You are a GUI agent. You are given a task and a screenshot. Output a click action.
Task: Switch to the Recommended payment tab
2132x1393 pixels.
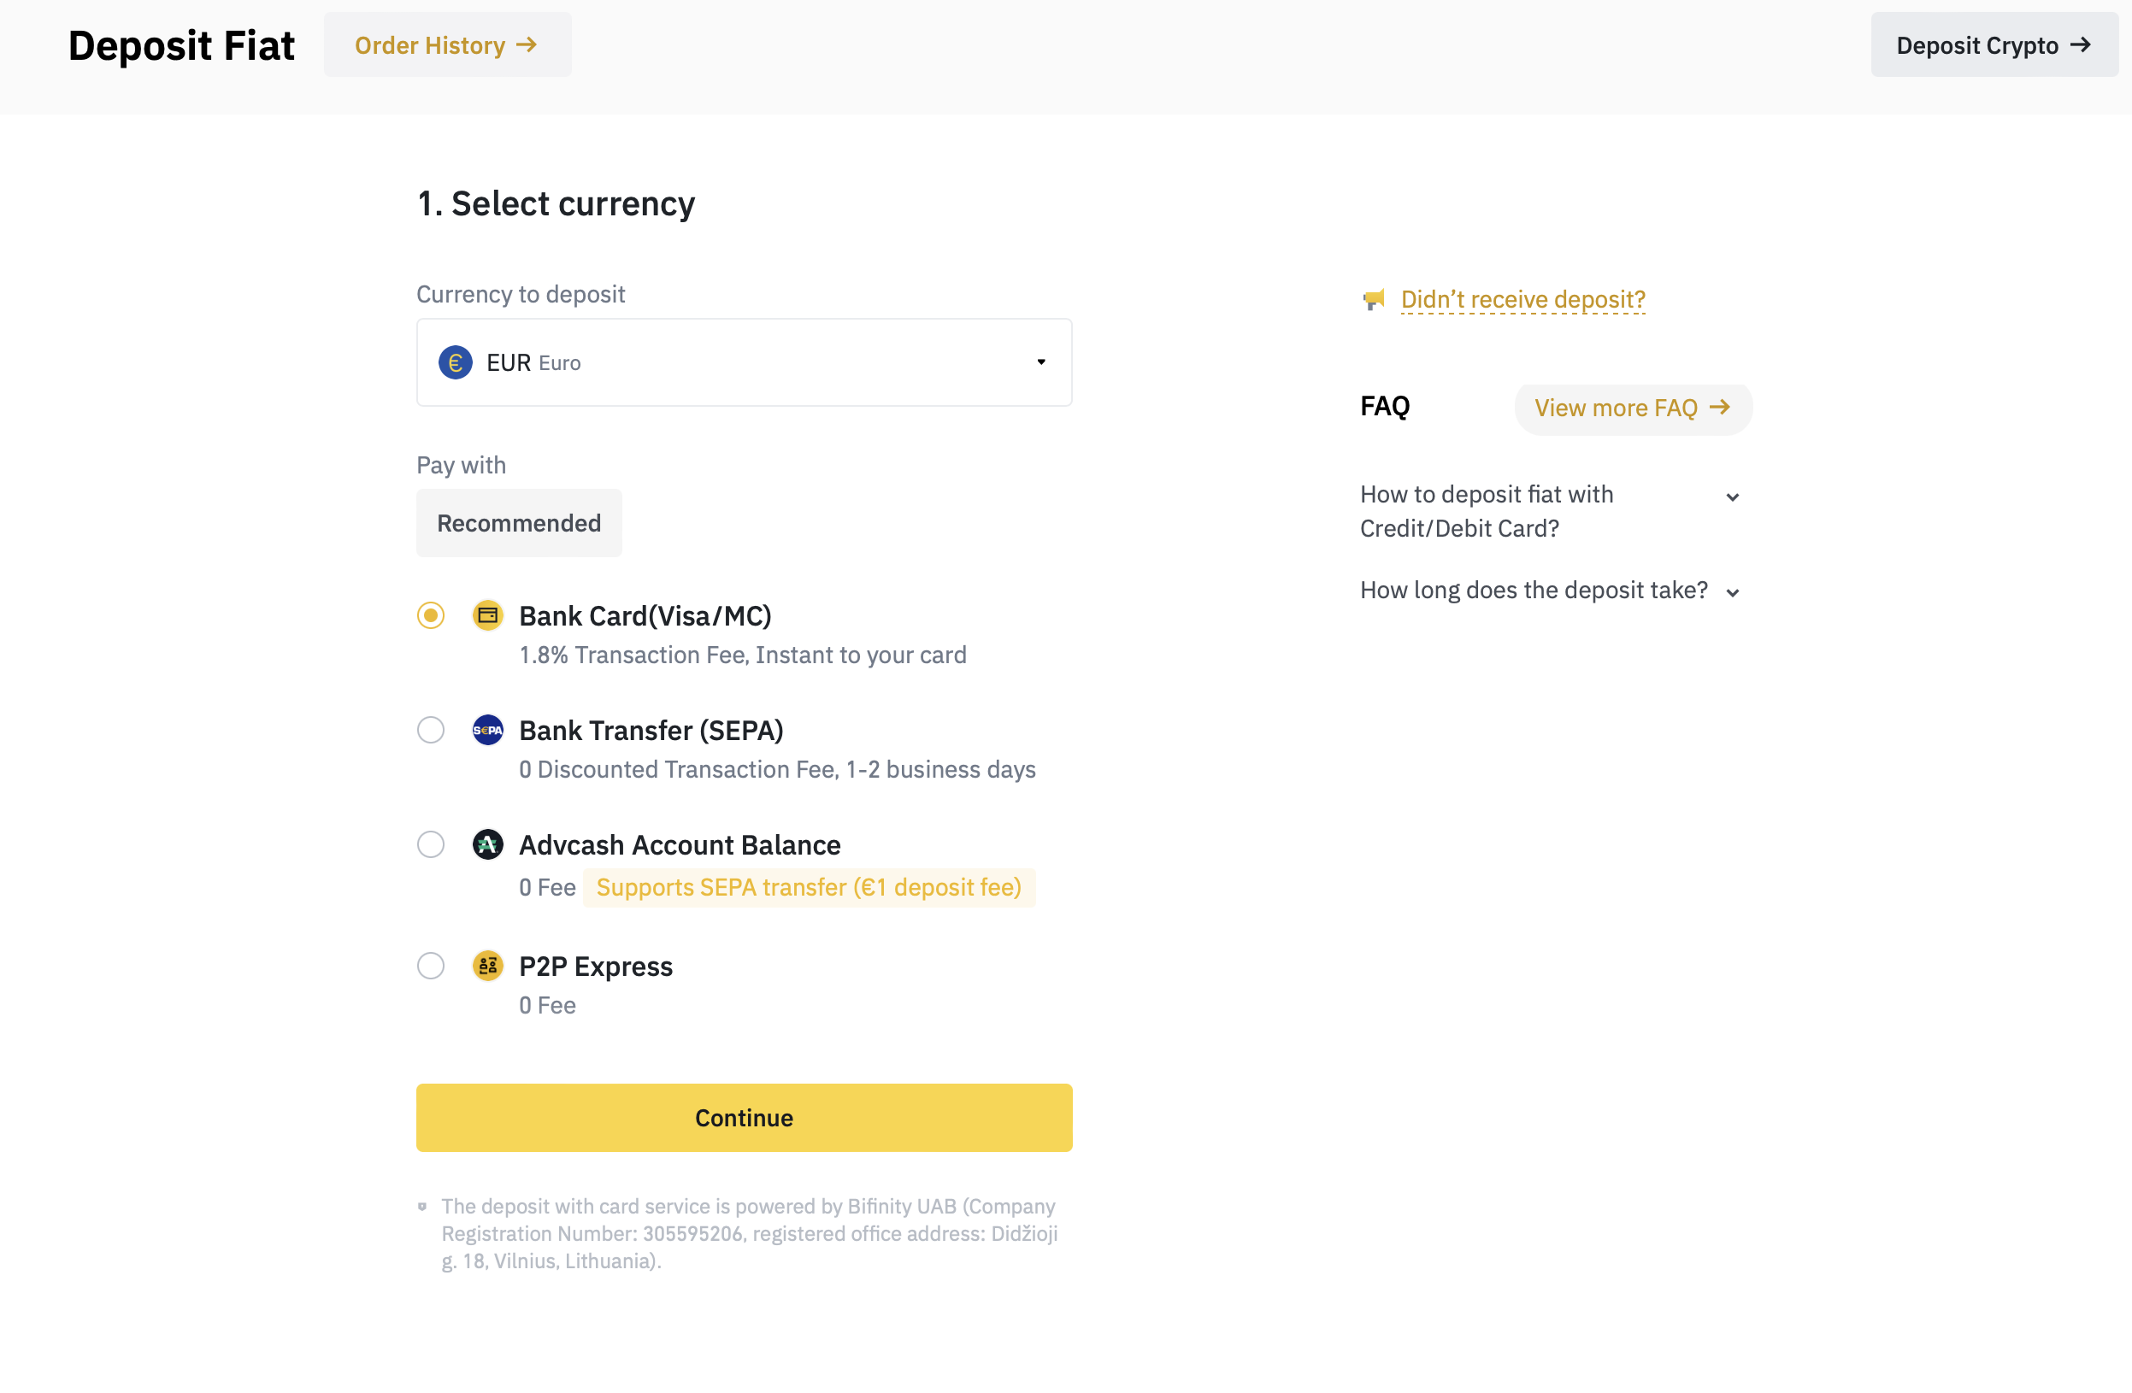click(x=519, y=523)
